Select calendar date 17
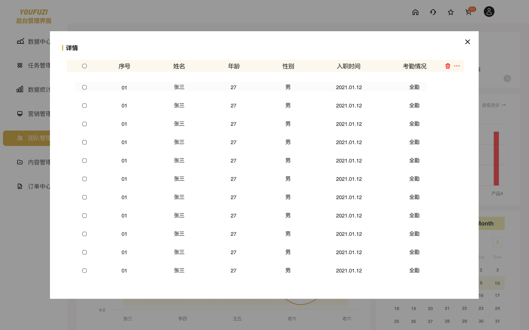This screenshot has height=330, width=529. [x=497, y=296]
